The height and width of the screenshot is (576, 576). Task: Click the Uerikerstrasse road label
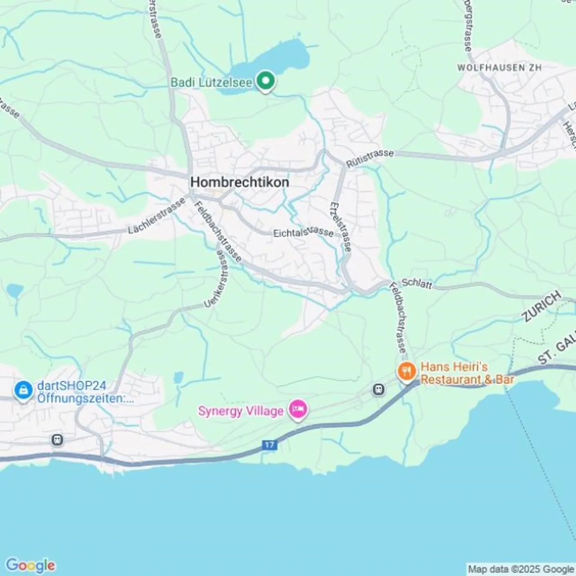click(216, 278)
